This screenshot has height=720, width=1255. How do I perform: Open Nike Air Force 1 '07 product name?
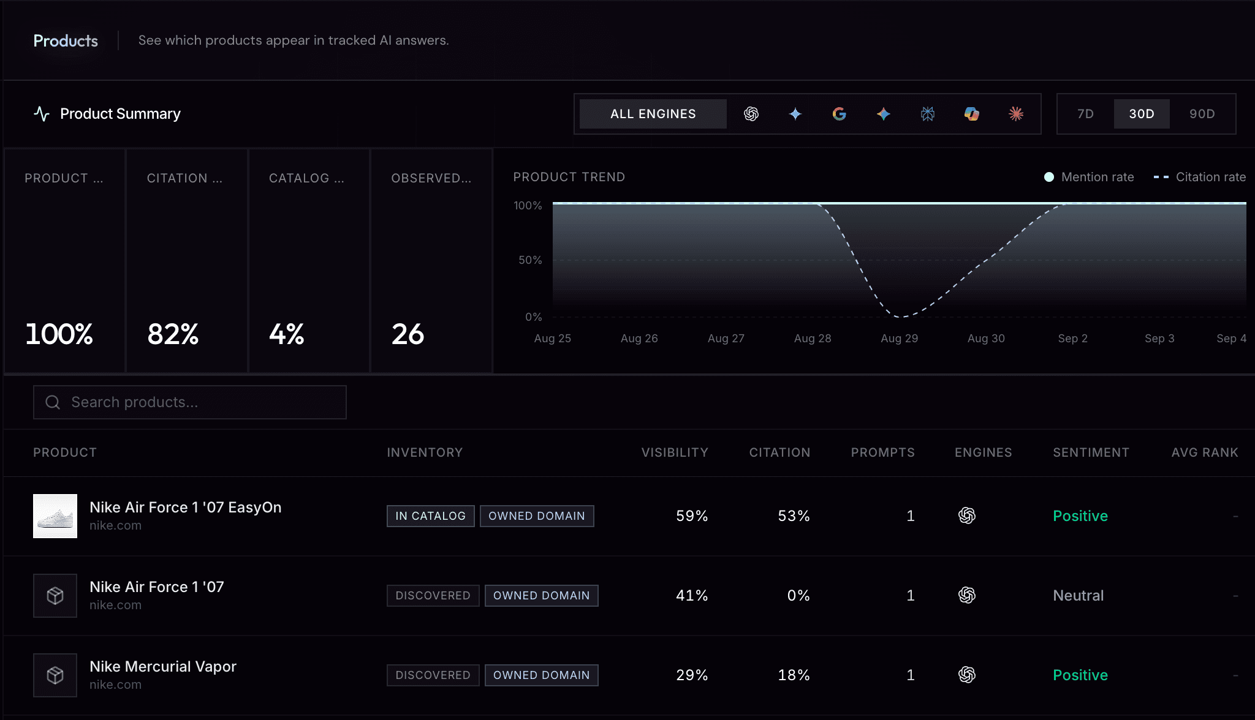pos(157,587)
